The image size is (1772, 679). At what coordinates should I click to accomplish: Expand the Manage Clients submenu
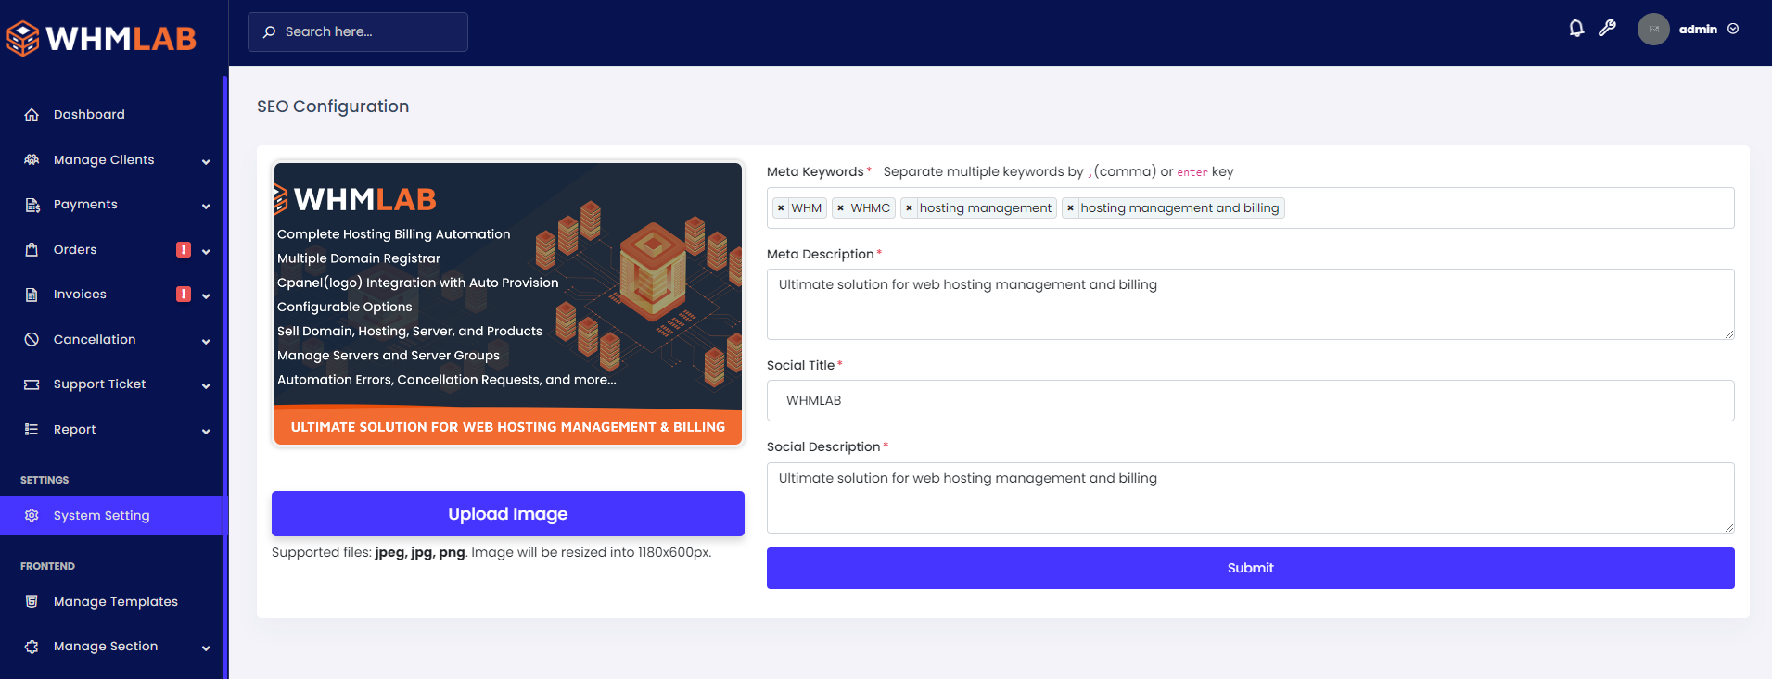(205, 161)
